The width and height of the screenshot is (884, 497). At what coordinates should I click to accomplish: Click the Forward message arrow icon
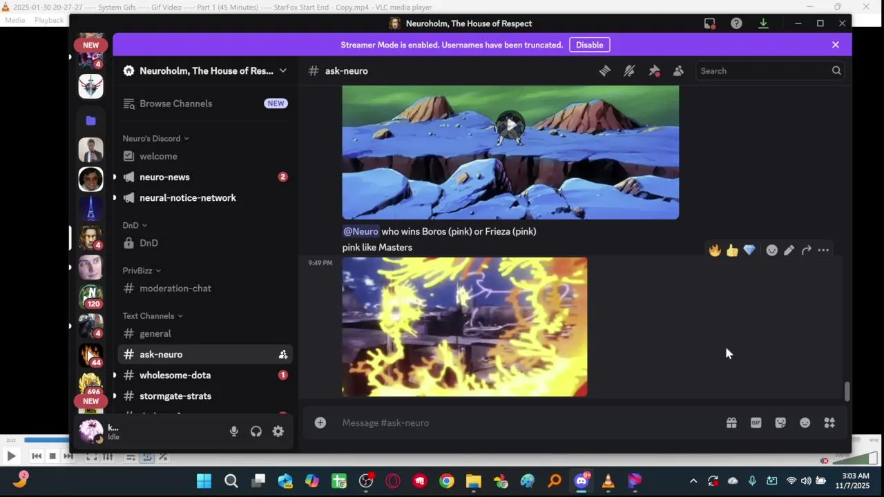point(806,250)
